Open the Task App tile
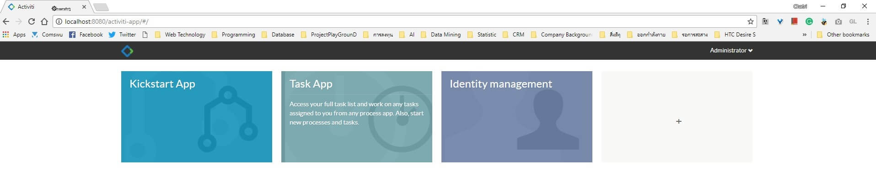This screenshot has height=187, width=876. pyautogui.click(x=356, y=117)
